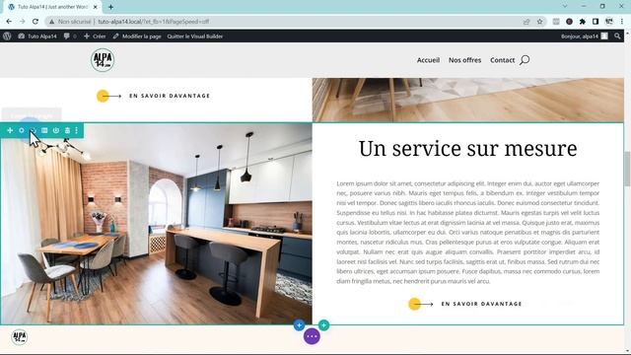Open row settings gear in the teal toolbar
Screen dimensions: 631x355
[x=22, y=130]
